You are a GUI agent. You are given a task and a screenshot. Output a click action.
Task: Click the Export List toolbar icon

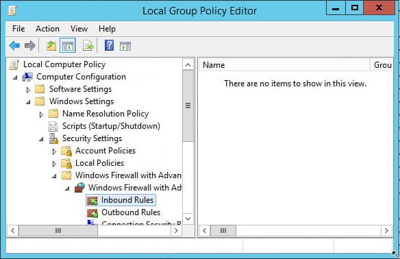88,46
